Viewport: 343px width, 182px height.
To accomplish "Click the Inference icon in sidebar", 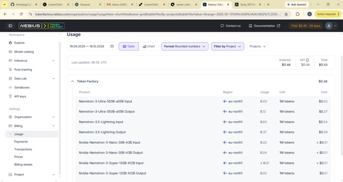I will click(x=10, y=61).
